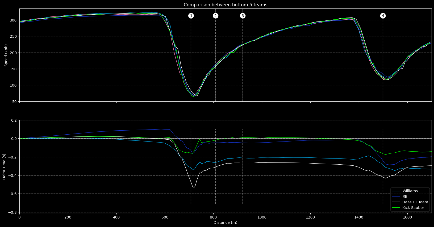Click the 'Speed (kph)' axis label
This screenshot has height=227, width=434.
[6, 55]
